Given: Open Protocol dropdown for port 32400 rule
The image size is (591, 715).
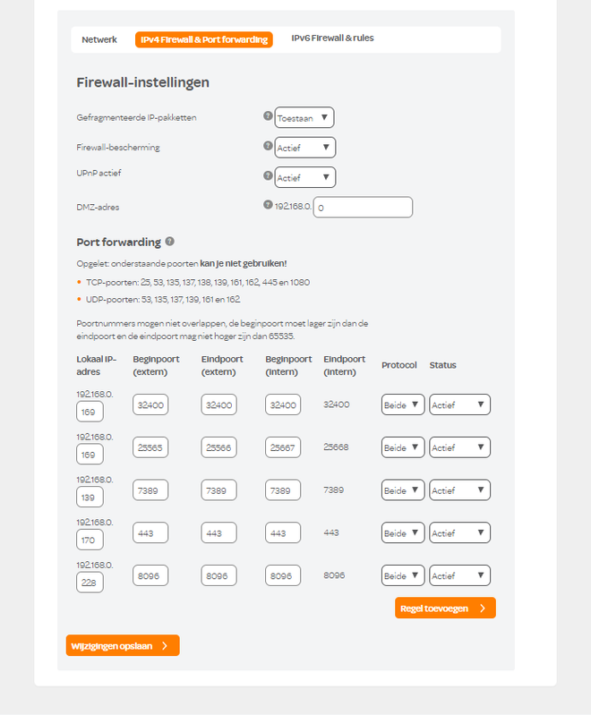Looking at the screenshot, I should [403, 405].
